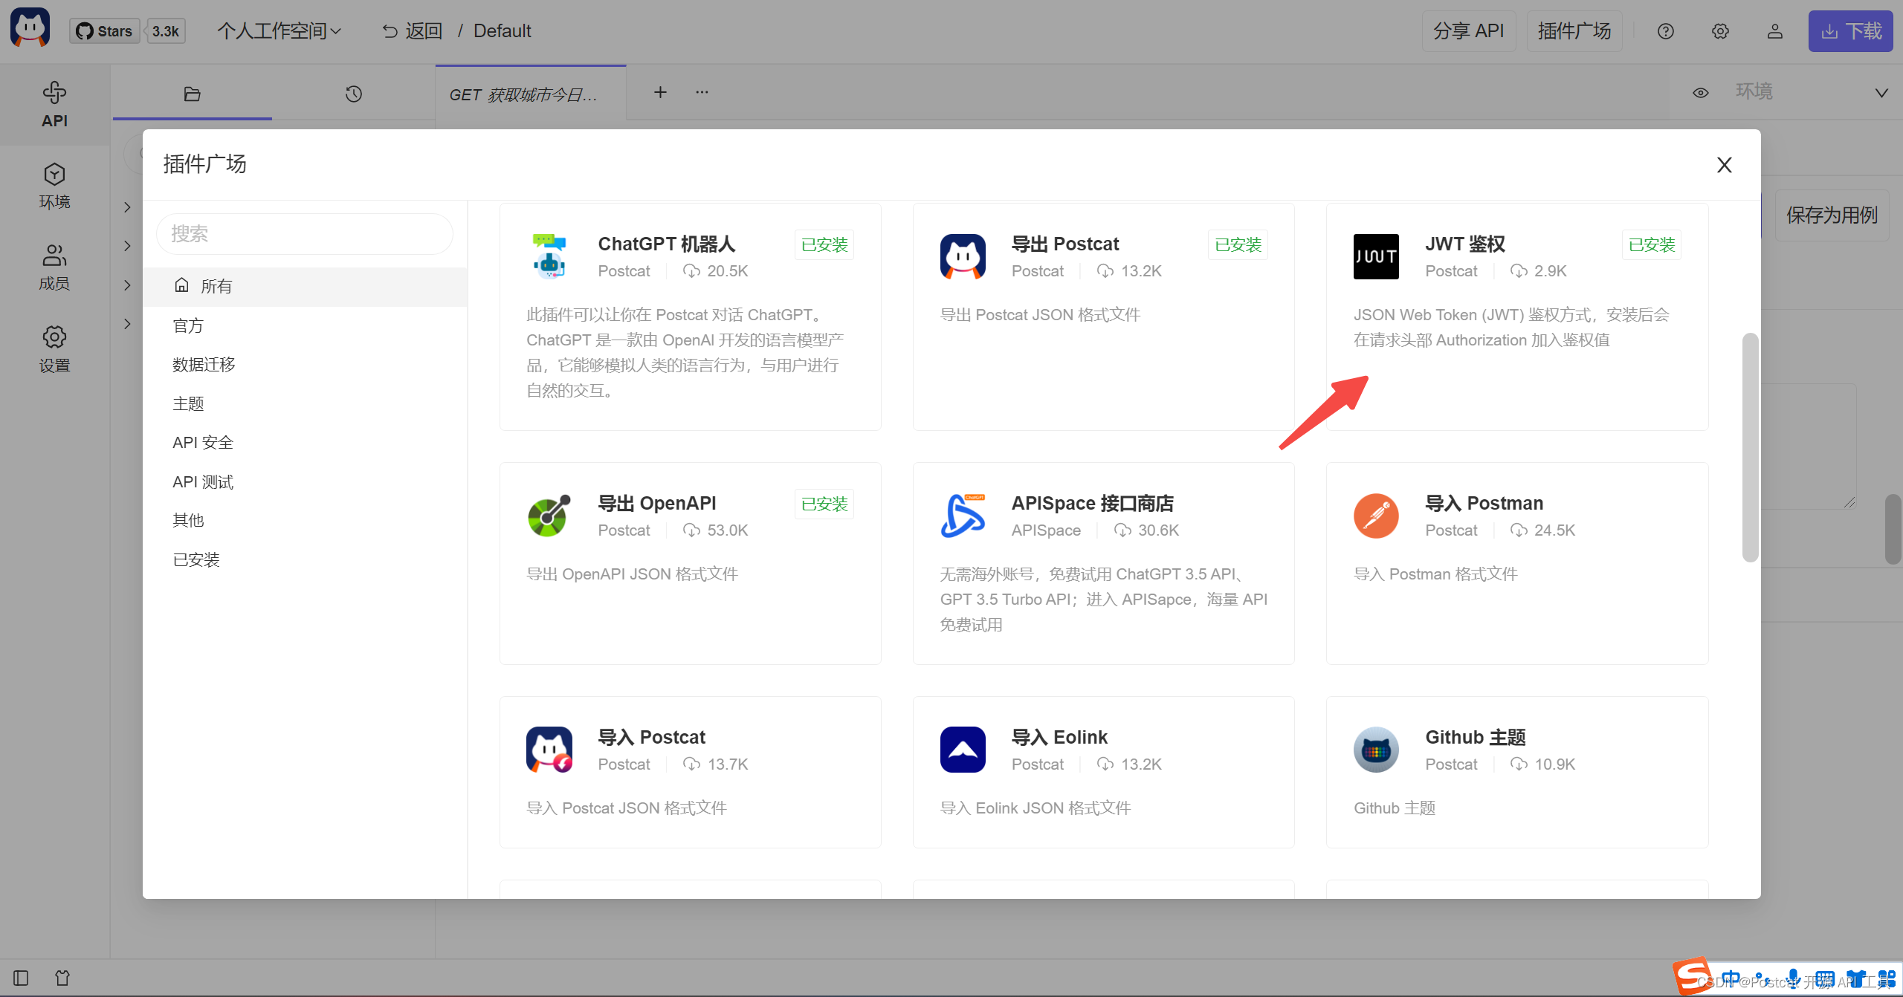This screenshot has width=1903, height=997.
Task: Open the help question-mark icon
Action: click(1665, 31)
